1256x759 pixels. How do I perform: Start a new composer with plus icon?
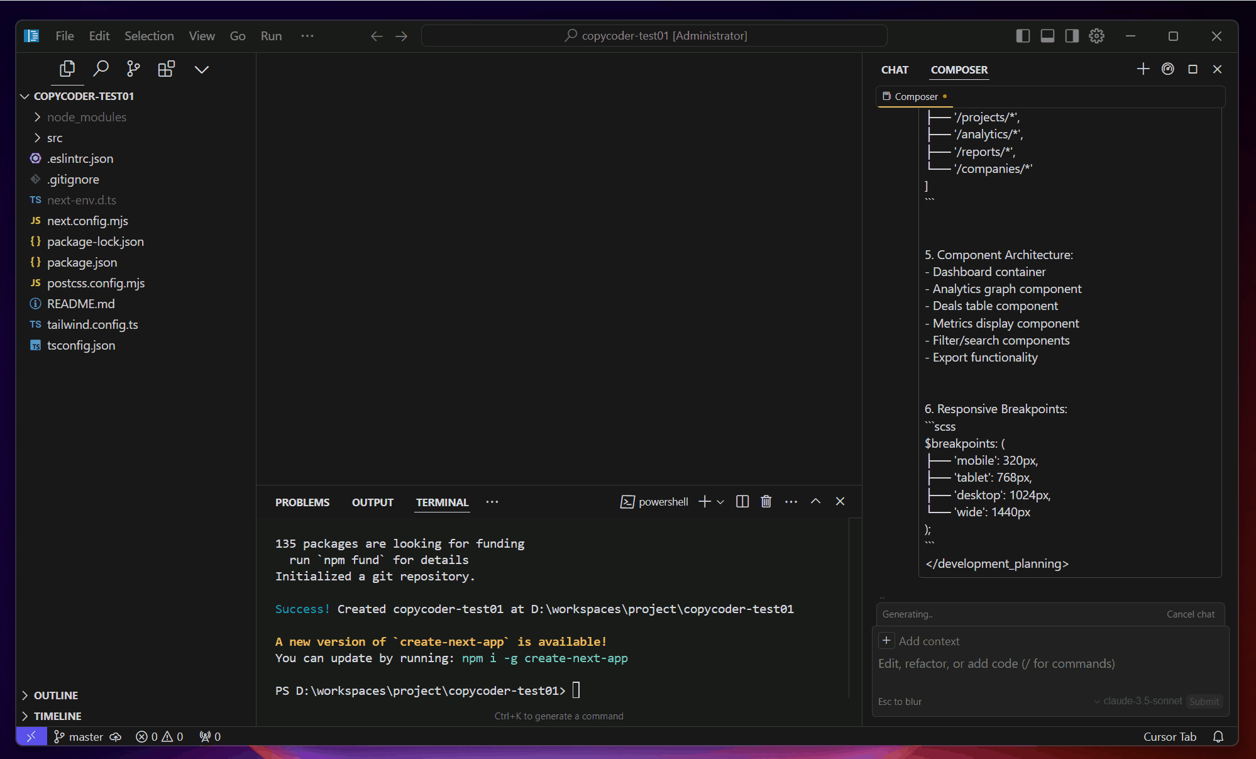pyautogui.click(x=1143, y=69)
